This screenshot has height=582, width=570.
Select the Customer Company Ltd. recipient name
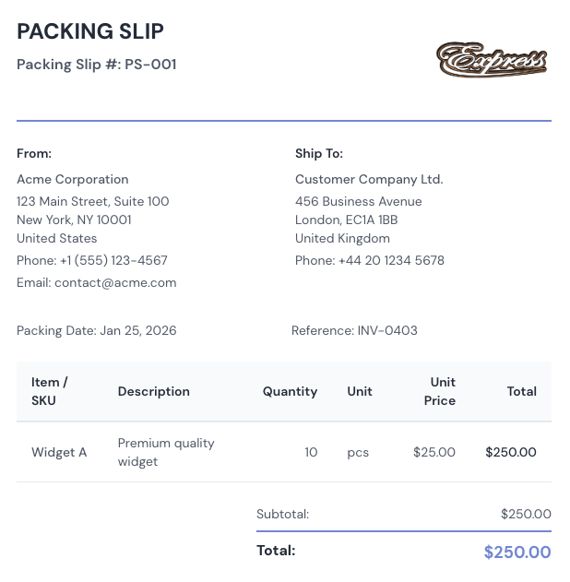[369, 180]
